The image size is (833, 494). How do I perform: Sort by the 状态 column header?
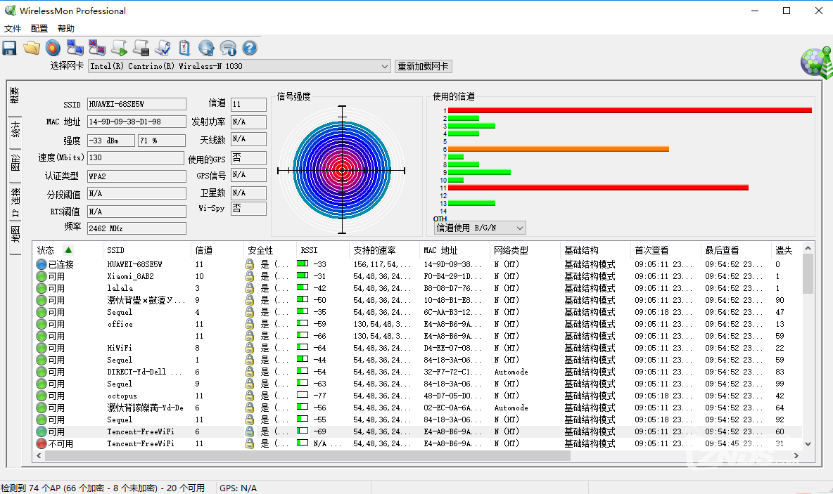[68, 250]
